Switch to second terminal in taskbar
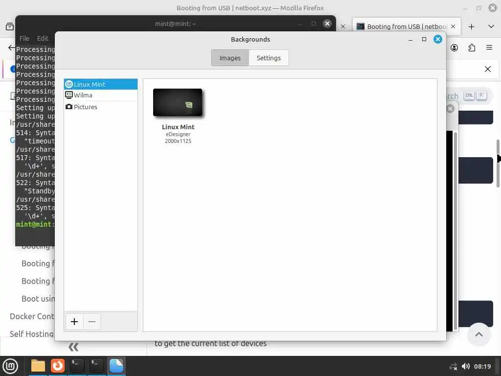The image size is (501, 376). tap(96, 366)
